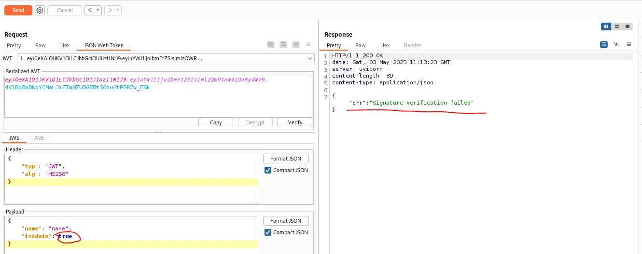The height and width of the screenshot is (254, 642).
Task: Click the Cancel button
Action: click(x=65, y=10)
